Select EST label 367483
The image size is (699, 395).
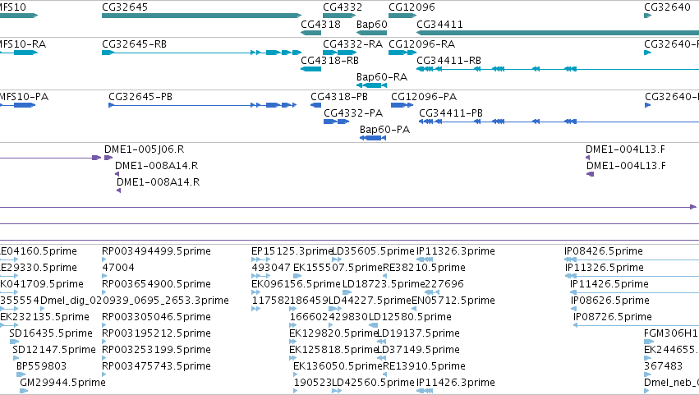click(x=664, y=366)
